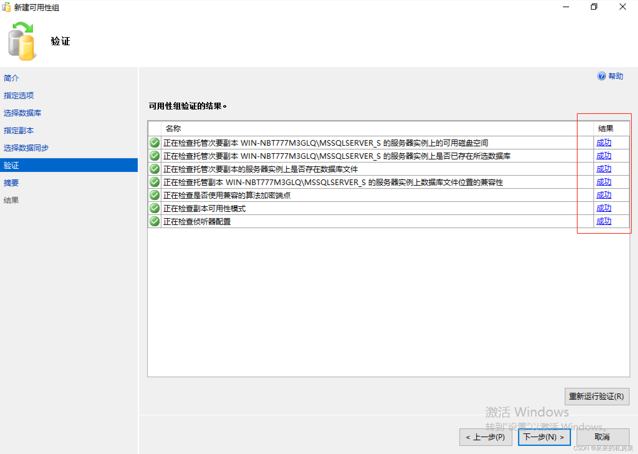Open the 帮助 help link

[616, 76]
